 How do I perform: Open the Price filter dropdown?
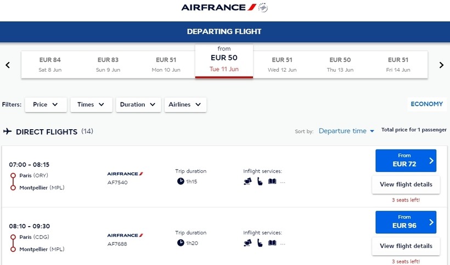pyautogui.click(x=45, y=105)
